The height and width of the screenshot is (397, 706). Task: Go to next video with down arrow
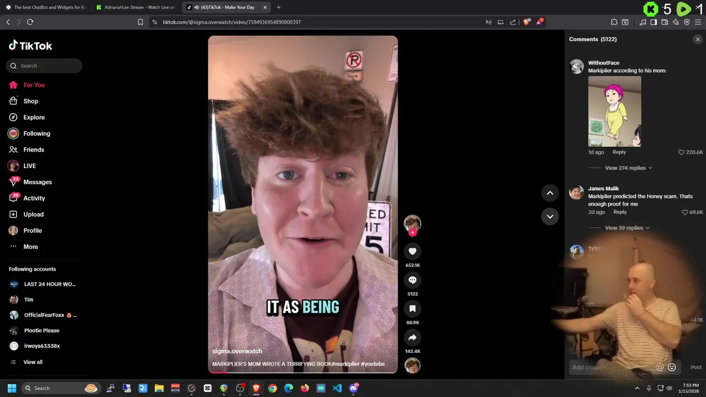(550, 216)
